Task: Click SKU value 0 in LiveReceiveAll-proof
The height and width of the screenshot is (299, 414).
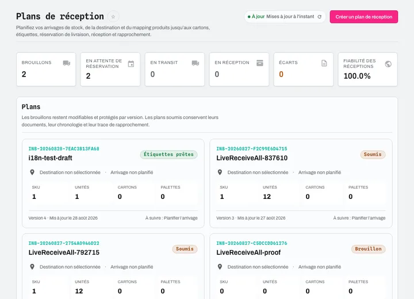Action: point(222,291)
